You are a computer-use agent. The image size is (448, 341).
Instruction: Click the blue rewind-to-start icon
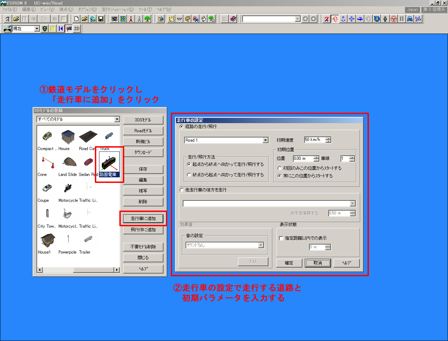(61, 29)
